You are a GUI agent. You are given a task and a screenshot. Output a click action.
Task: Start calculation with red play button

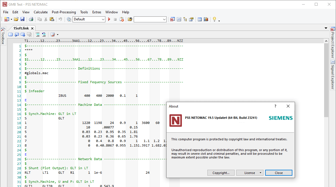pos(109,19)
